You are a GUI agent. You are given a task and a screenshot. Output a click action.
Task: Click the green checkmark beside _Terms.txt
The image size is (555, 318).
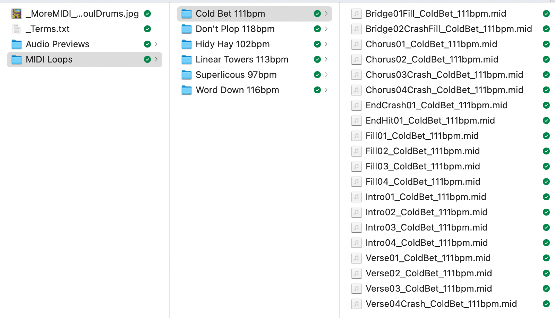(x=147, y=29)
